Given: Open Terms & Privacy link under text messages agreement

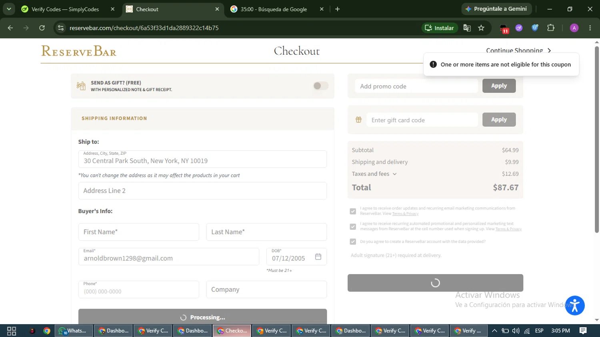Looking at the screenshot, I should point(508,229).
